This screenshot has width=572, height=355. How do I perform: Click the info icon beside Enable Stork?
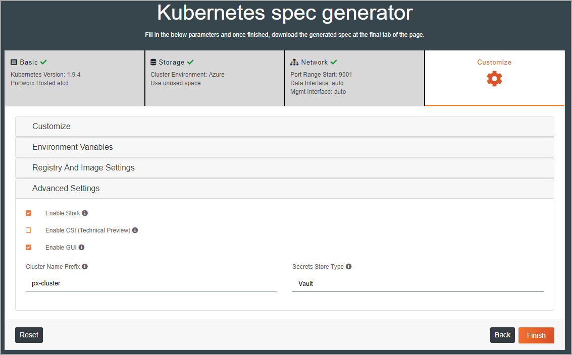[x=85, y=213]
